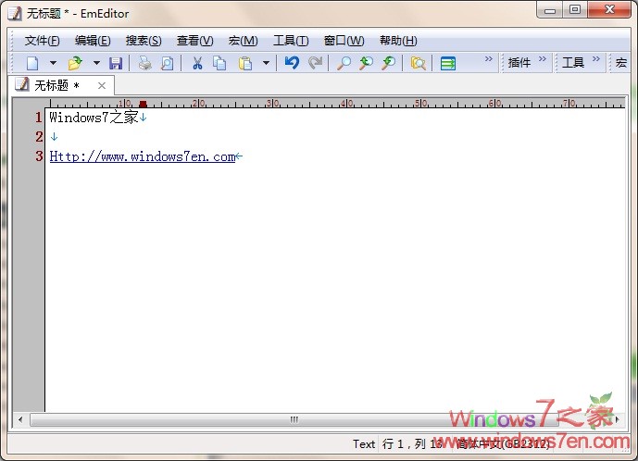Close the 无标题 document tab
Viewport: 638px width, 461px height.
pos(102,85)
